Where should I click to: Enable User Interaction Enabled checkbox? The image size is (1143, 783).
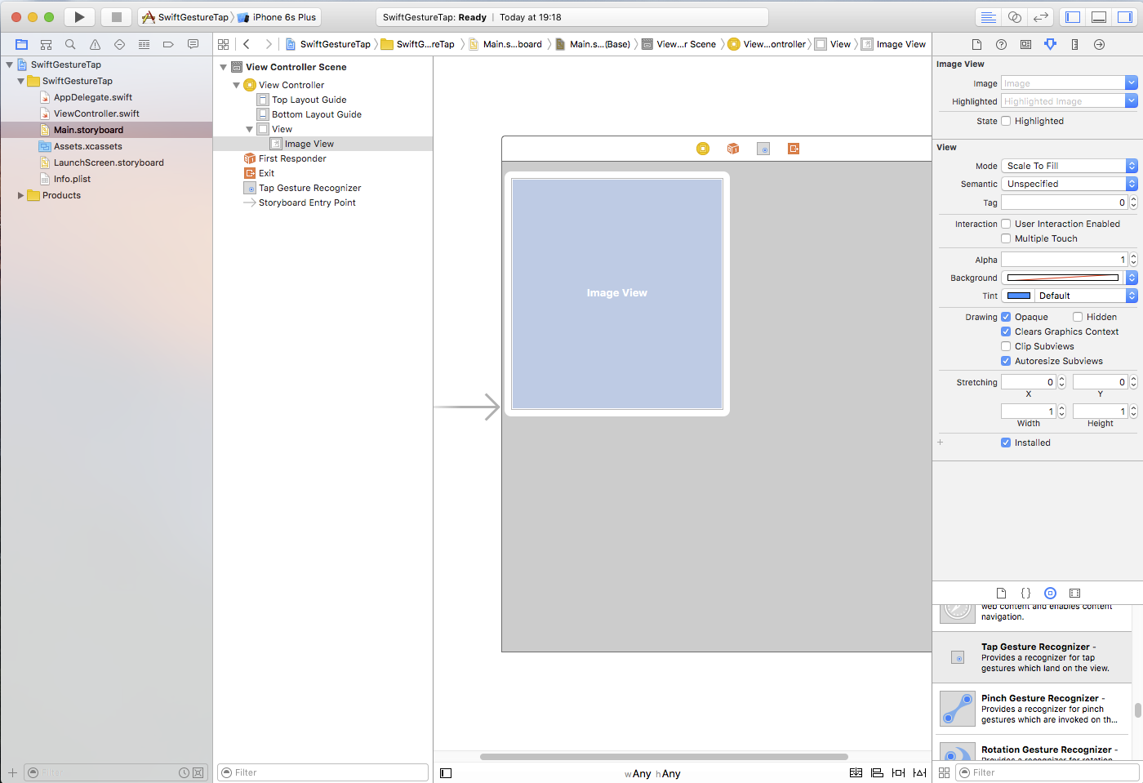point(1006,224)
